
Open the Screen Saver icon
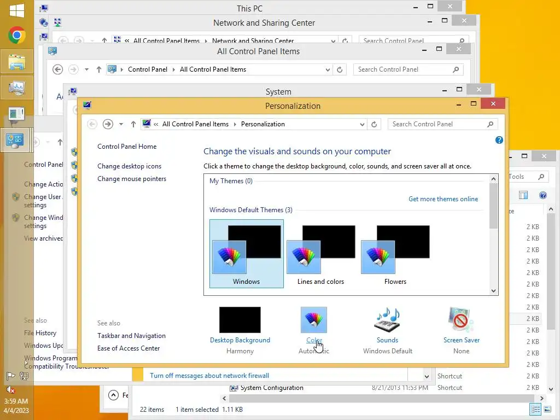(461, 319)
